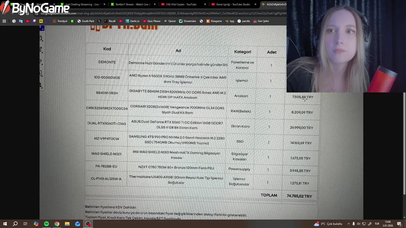Screen dimensions: 406x228
Task: Select the MSI MAG SHIELD M301 case name
Action: pos(176,155)
